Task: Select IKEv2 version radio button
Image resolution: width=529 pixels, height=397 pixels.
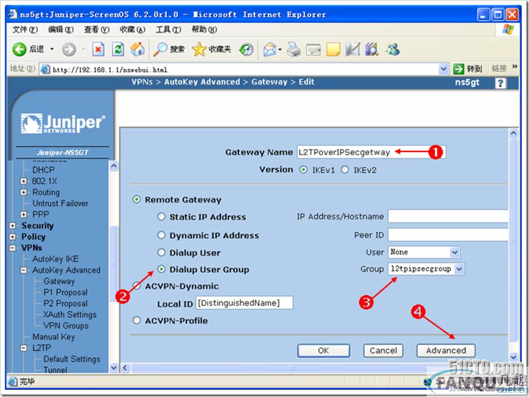Action: pos(345,170)
